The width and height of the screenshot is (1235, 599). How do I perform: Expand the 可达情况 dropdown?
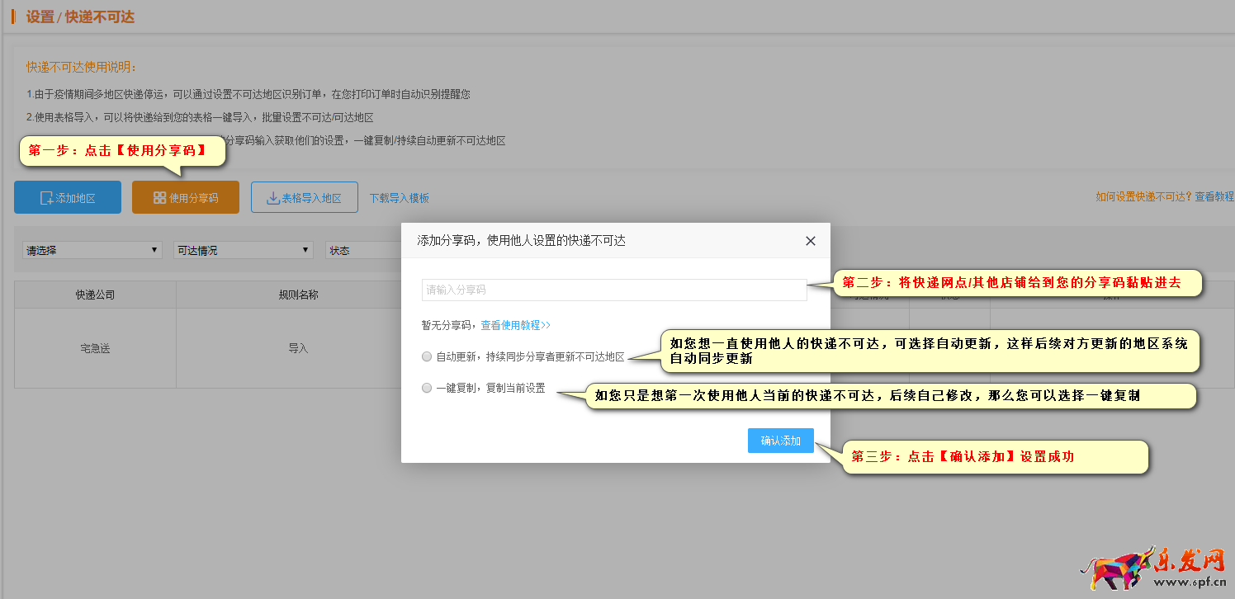pos(244,250)
